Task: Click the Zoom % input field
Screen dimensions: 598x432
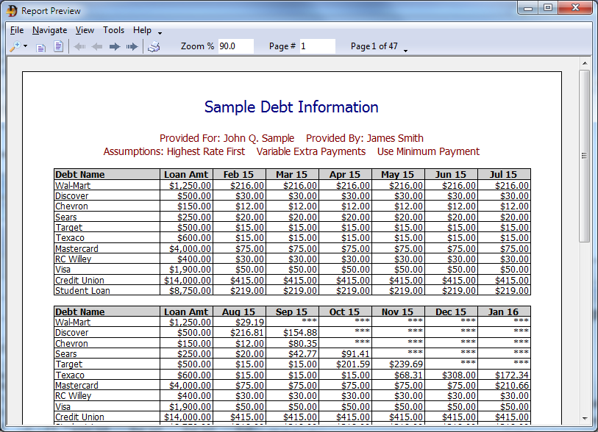Action: [x=235, y=46]
